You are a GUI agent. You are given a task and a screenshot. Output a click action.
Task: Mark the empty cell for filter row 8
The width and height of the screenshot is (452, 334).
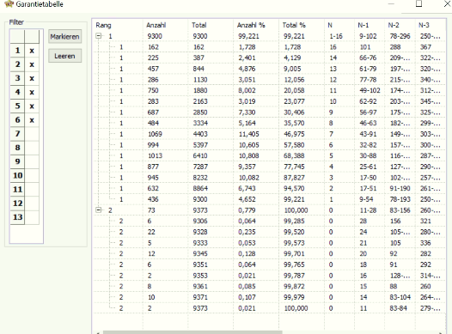click(32, 148)
